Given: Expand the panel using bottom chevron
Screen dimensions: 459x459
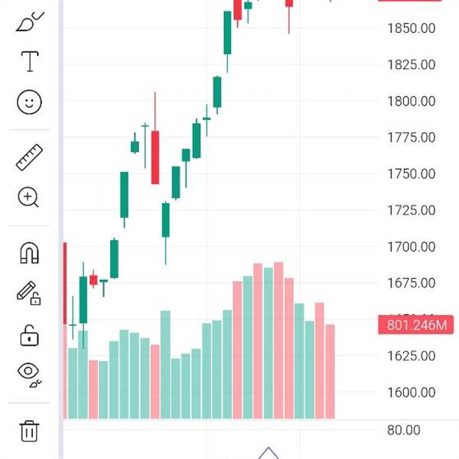Looking at the screenshot, I should tap(268, 452).
